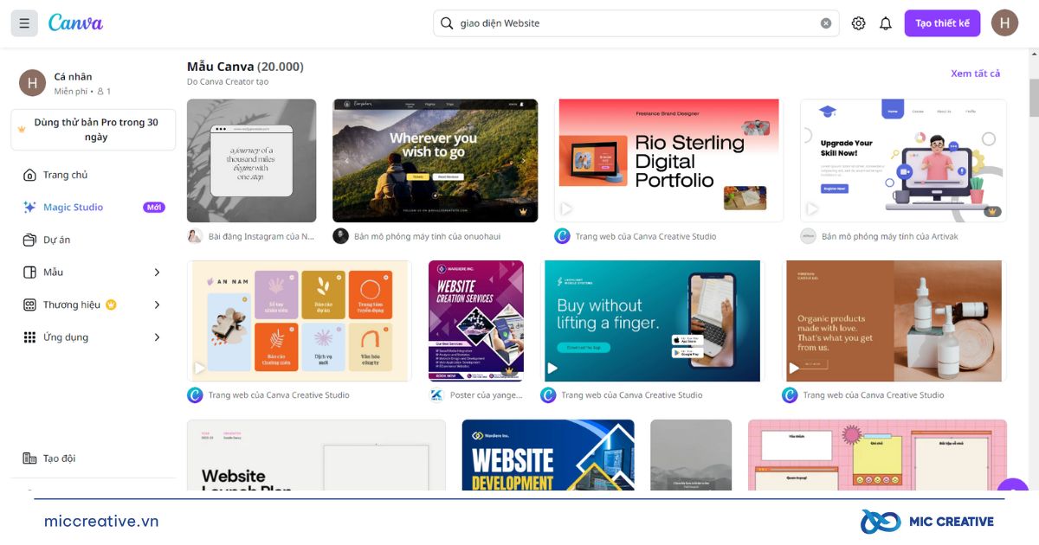Open the Wherever you wish to go template
The width and height of the screenshot is (1039, 545).
pos(435,160)
